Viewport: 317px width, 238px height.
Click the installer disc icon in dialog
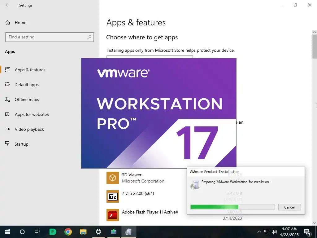point(195,185)
